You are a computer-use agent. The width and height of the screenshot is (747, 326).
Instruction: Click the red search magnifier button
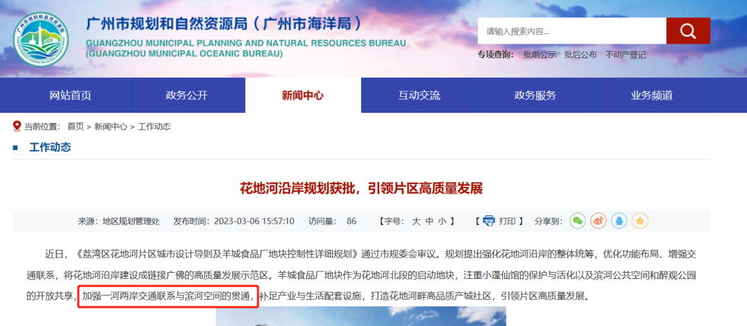[688, 31]
